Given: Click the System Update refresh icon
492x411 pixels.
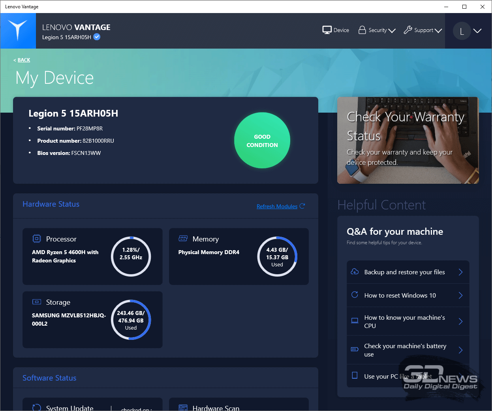Looking at the screenshot, I should [37, 407].
